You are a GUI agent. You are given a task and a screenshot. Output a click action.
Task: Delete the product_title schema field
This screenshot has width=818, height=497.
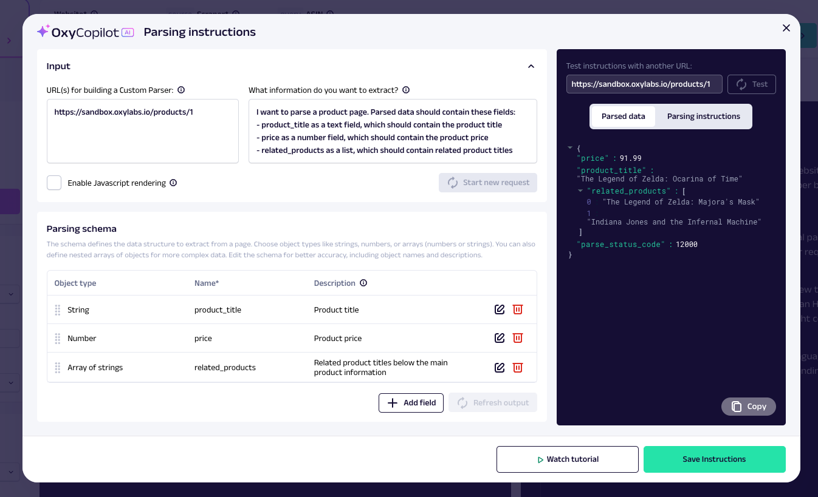coord(518,309)
